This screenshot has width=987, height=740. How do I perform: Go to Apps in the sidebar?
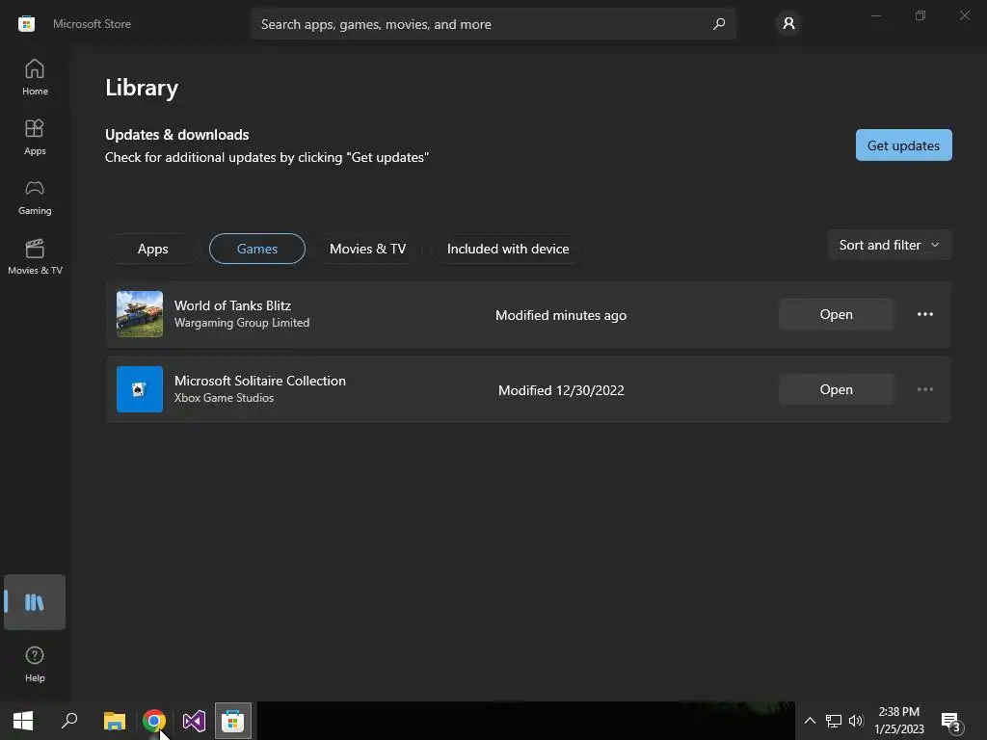35,137
